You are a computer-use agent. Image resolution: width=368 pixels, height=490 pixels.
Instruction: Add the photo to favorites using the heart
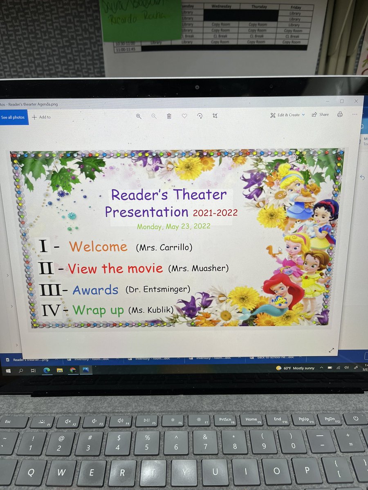click(x=184, y=116)
